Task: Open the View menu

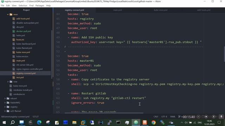Action: coord(14,6)
